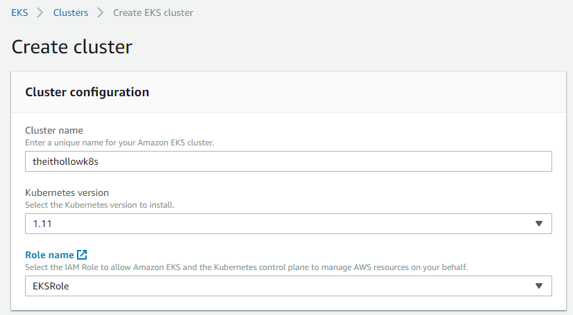Click the Cluster name field label
The width and height of the screenshot is (573, 315).
pos(54,131)
